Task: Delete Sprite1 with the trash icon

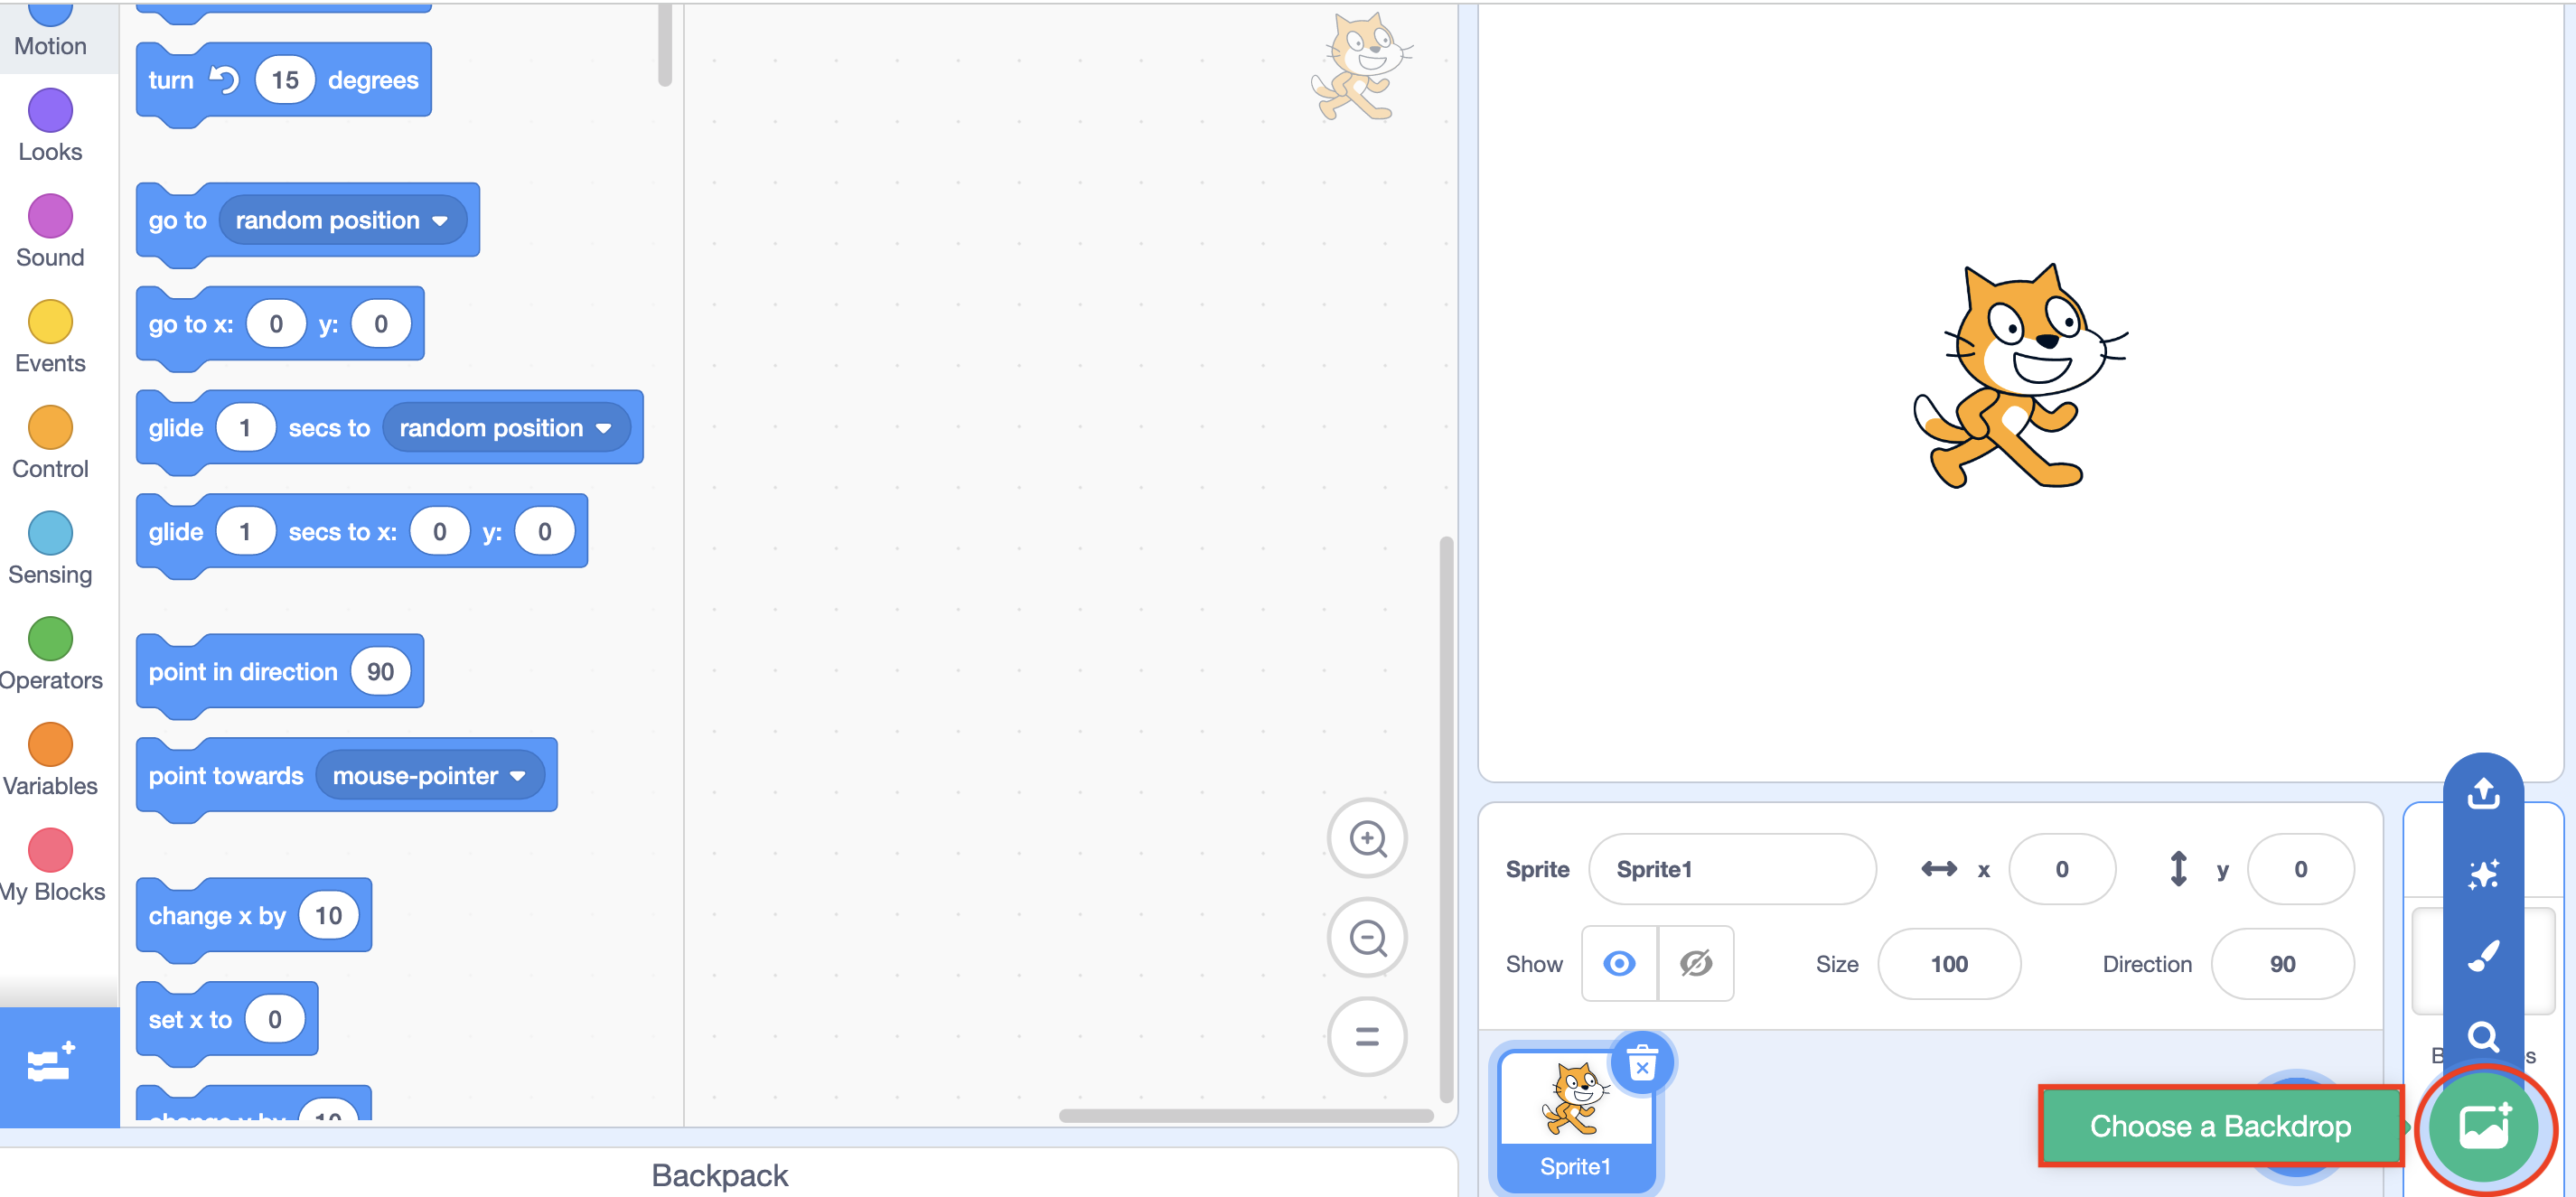Action: (1641, 1063)
